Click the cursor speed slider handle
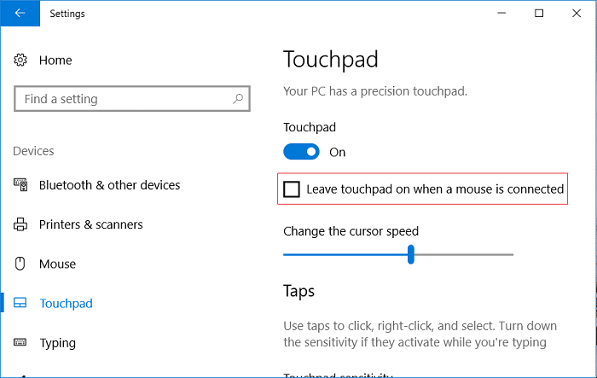This screenshot has width=597, height=378. (x=411, y=254)
